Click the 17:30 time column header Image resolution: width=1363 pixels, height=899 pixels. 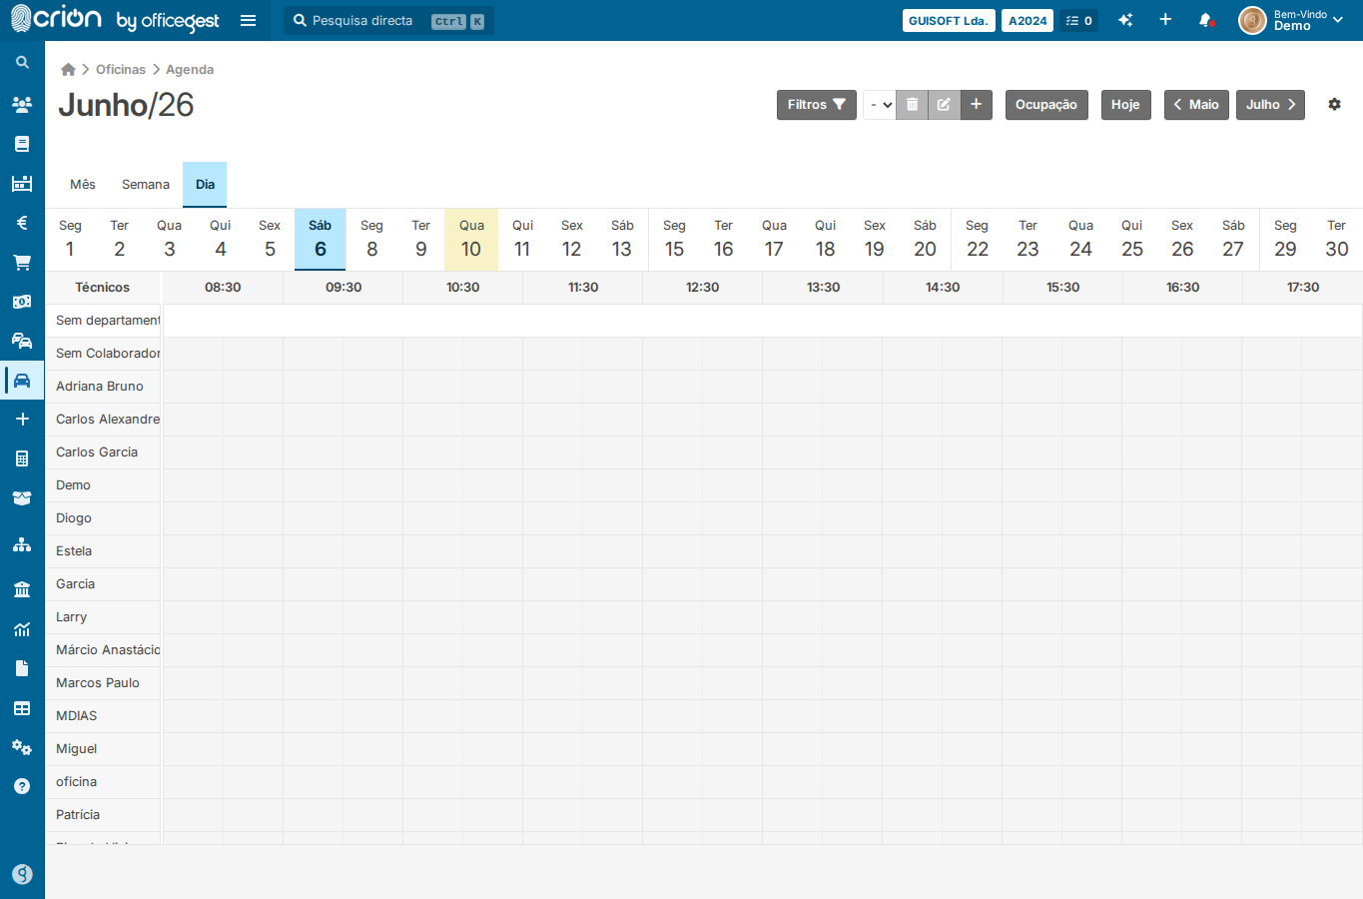pyautogui.click(x=1303, y=288)
